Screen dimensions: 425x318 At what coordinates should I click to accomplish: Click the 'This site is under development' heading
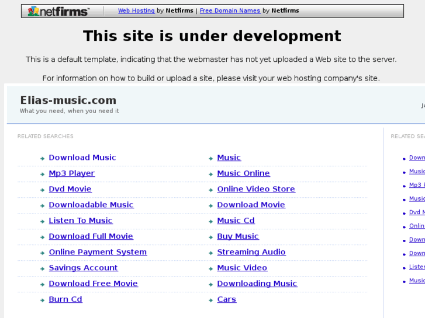click(x=212, y=36)
